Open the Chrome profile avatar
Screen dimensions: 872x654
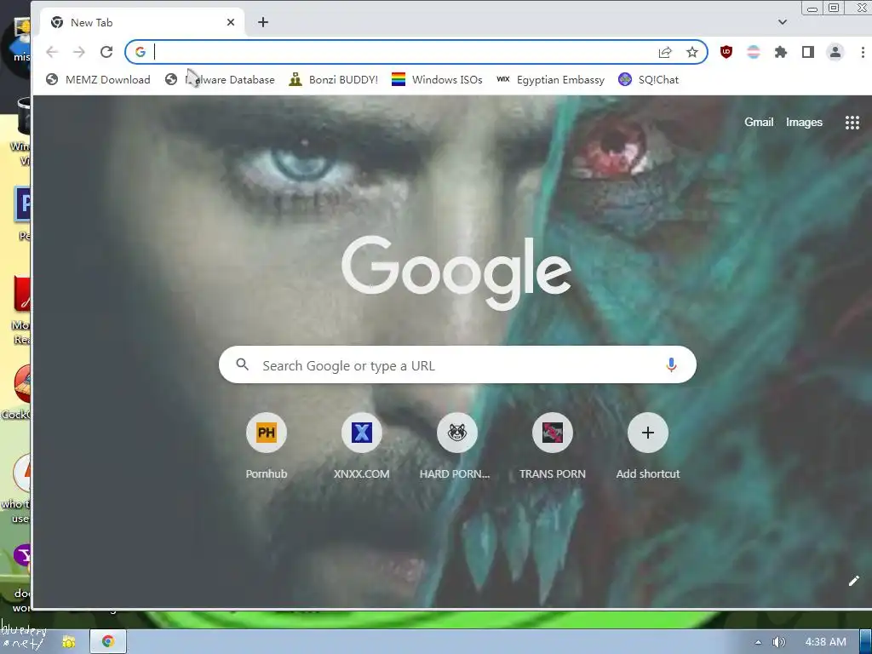pyautogui.click(x=835, y=52)
